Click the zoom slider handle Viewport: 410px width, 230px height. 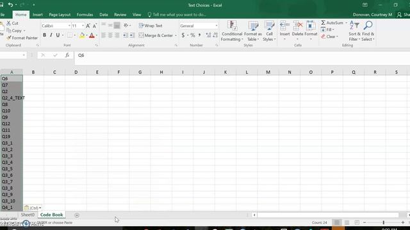pyautogui.click(x=383, y=222)
